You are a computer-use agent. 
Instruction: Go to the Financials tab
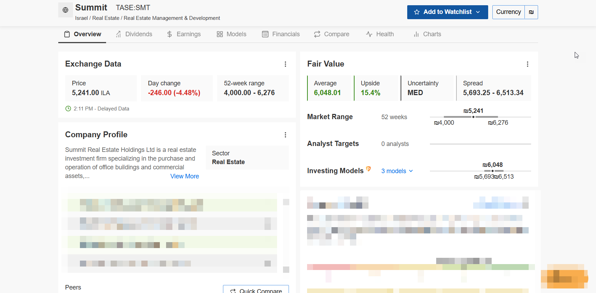281,34
